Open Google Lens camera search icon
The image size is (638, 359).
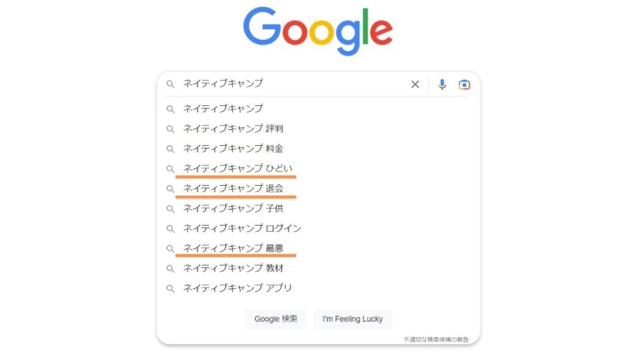(464, 84)
